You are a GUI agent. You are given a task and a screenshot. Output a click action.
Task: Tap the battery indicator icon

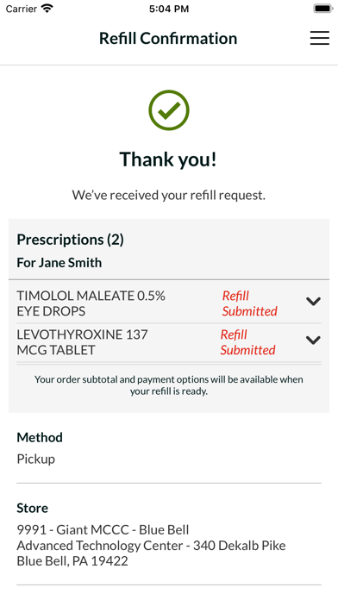322,9
